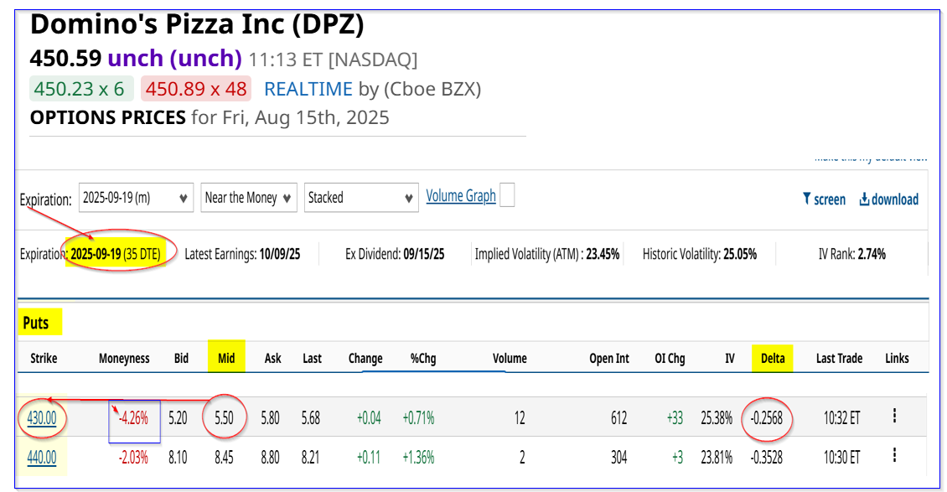Sort by IV column header

coord(730,358)
